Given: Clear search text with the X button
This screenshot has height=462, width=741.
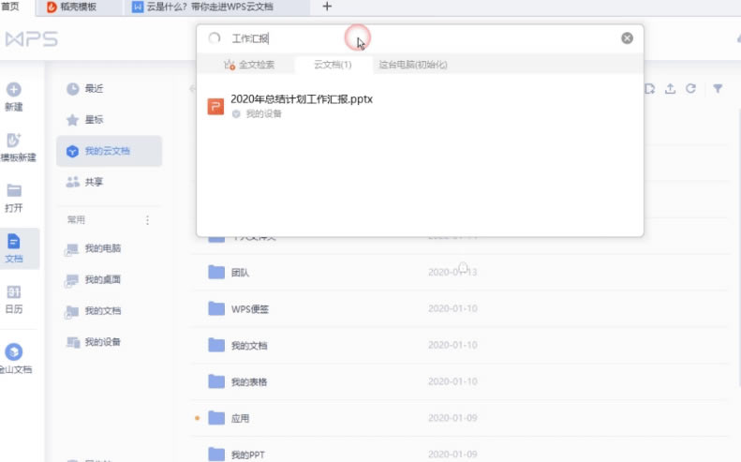Looking at the screenshot, I should tap(627, 38).
